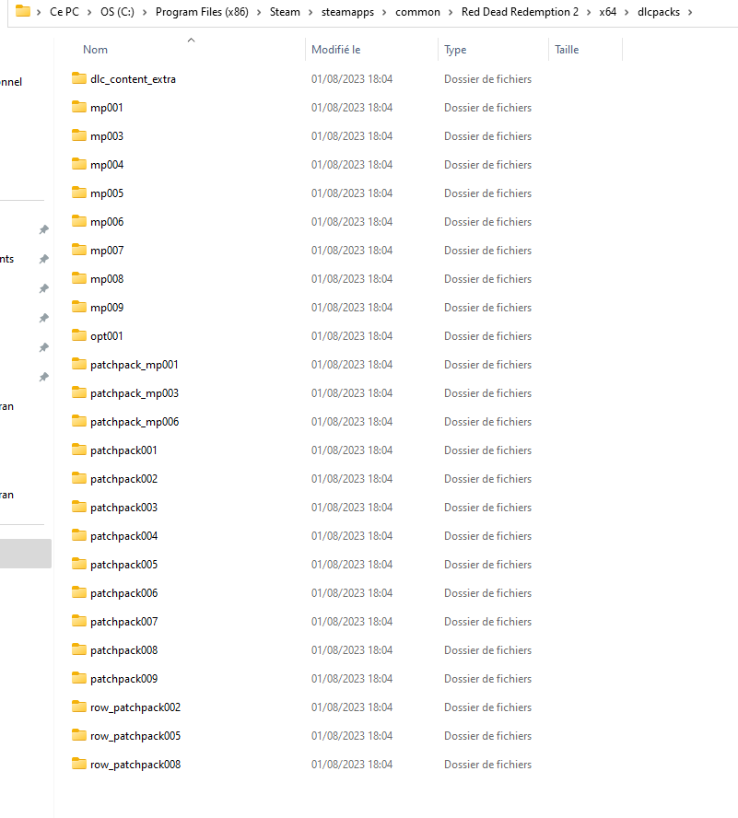Click the row_patchpack008 folder icon
738x818 pixels.
[79, 764]
